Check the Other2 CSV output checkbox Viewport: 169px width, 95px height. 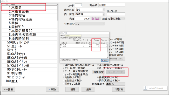102,40
